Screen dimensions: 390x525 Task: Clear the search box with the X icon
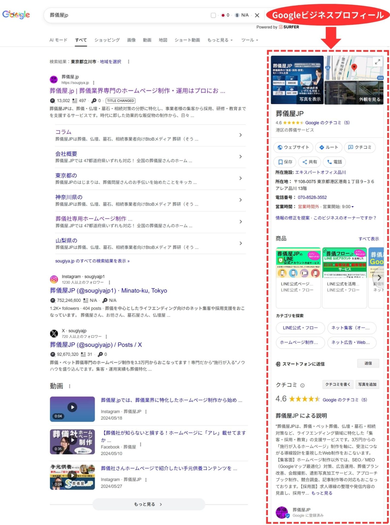257,15
